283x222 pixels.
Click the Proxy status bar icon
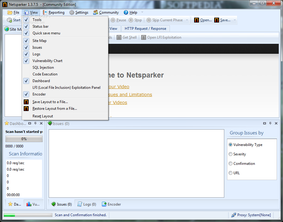(233, 215)
